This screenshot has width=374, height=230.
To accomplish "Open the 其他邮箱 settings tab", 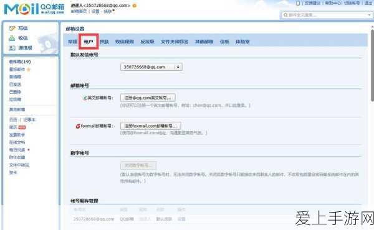I will [204, 42].
